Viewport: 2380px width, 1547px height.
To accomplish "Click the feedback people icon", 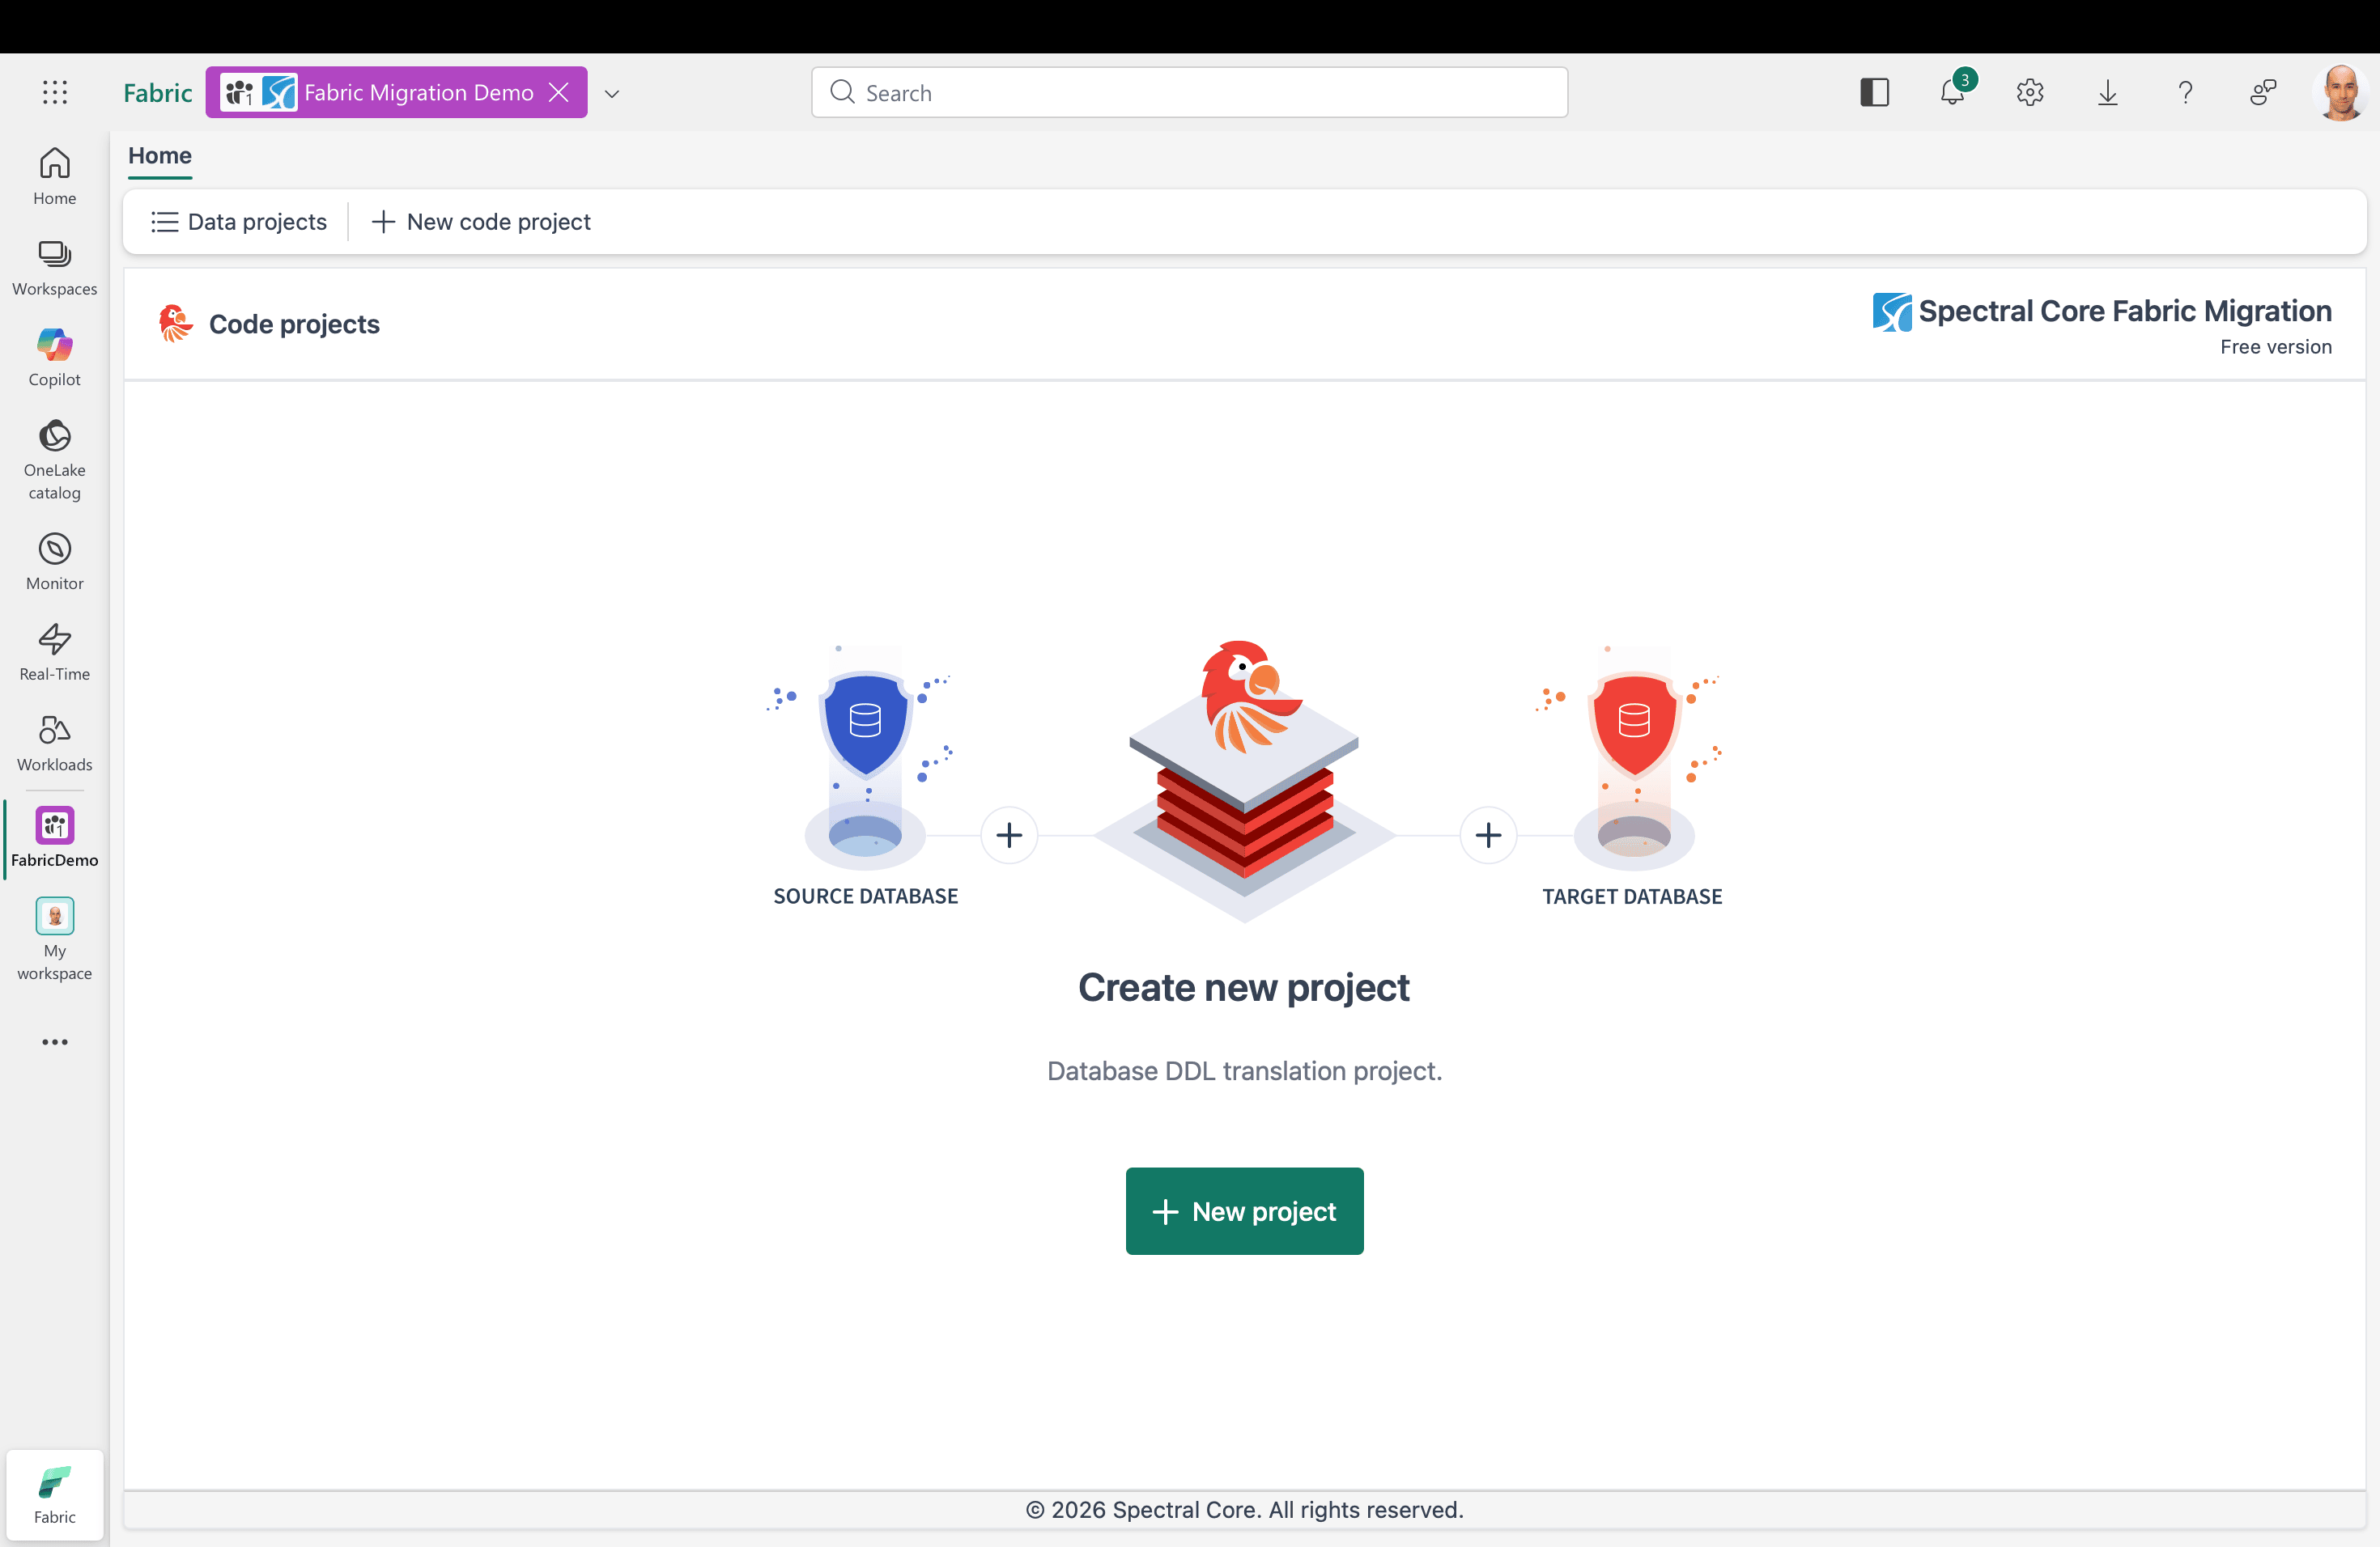I will click(2262, 93).
